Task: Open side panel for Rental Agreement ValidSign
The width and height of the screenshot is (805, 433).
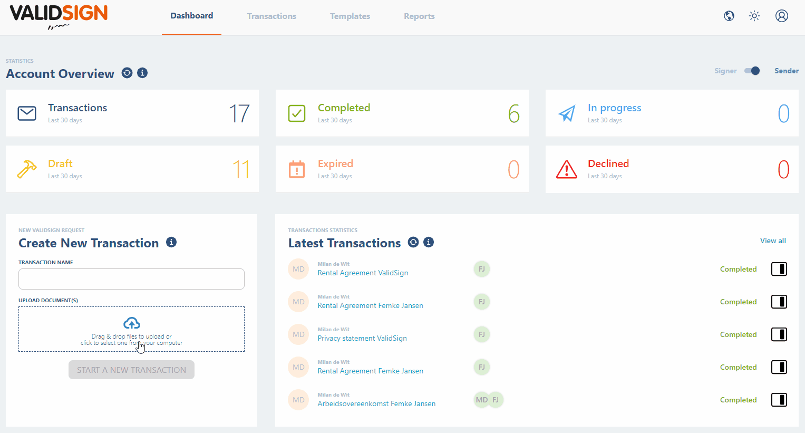Action: pyautogui.click(x=779, y=269)
